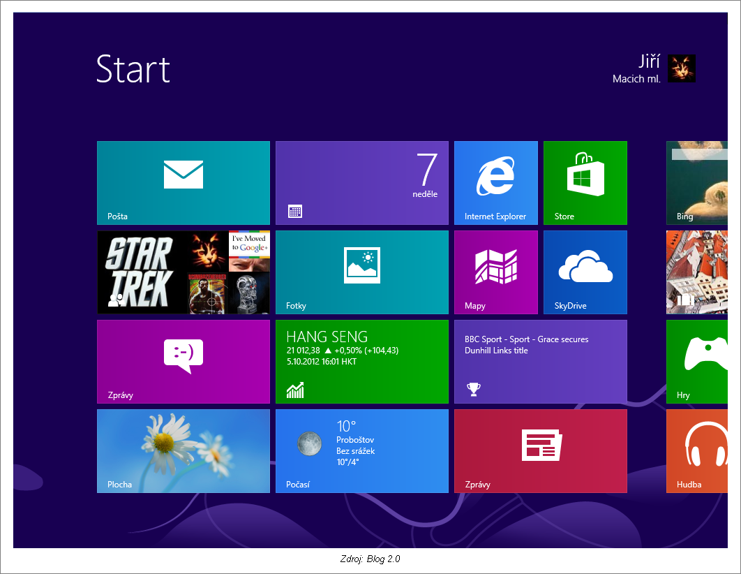Launch the Internet Explorer tile
Image resolution: width=741 pixels, height=574 pixels.
tap(495, 182)
